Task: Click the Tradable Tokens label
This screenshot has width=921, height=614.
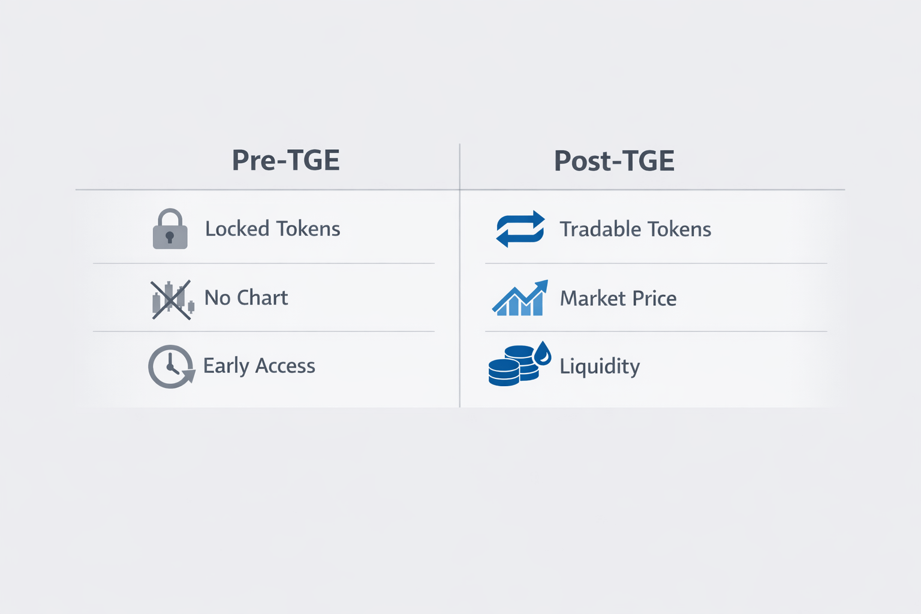Action: pyautogui.click(x=635, y=229)
